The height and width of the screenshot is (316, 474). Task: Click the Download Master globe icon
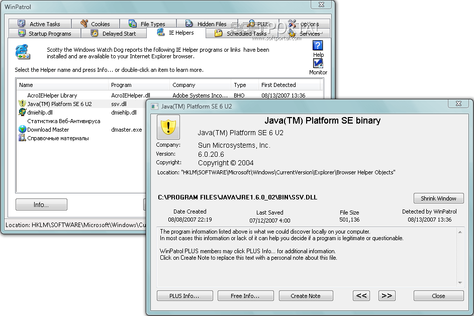[x=23, y=129]
